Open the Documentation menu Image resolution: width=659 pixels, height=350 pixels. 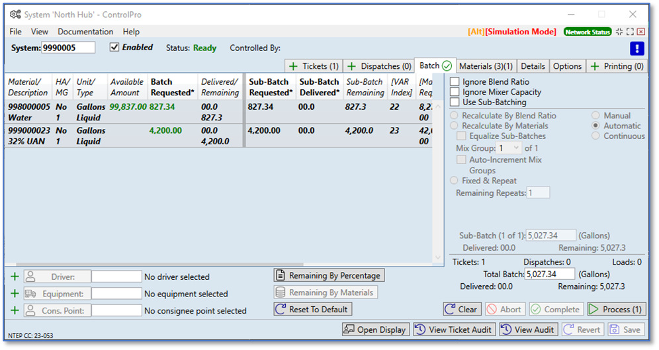point(85,32)
